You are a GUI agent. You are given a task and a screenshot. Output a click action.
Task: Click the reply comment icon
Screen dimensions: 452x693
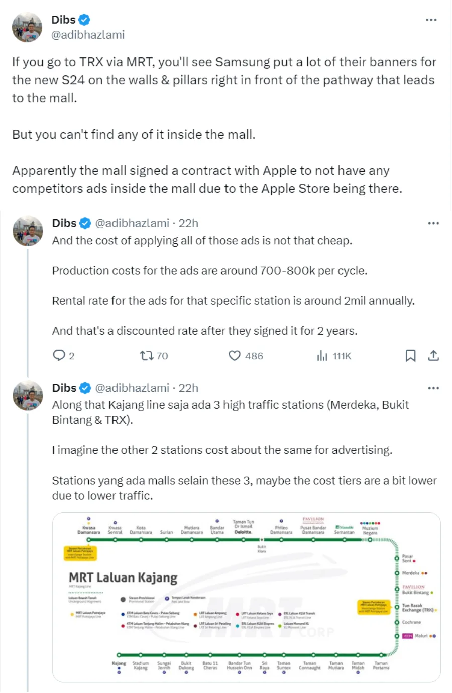tap(59, 356)
